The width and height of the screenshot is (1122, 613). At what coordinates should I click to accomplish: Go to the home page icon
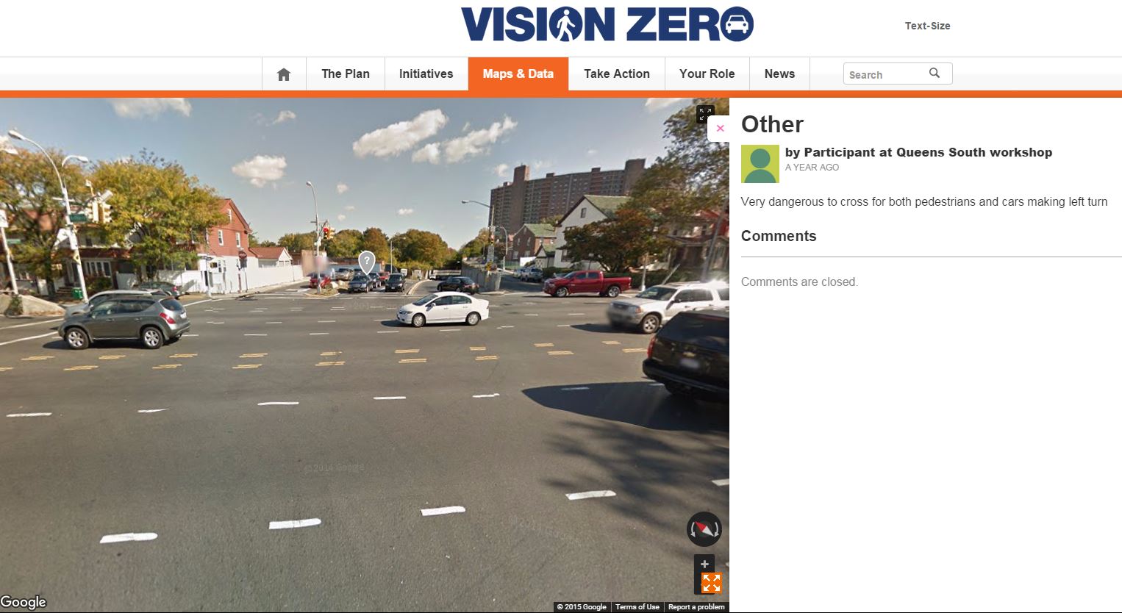click(x=284, y=74)
